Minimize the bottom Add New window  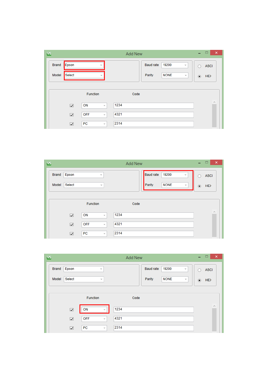[x=199, y=257]
